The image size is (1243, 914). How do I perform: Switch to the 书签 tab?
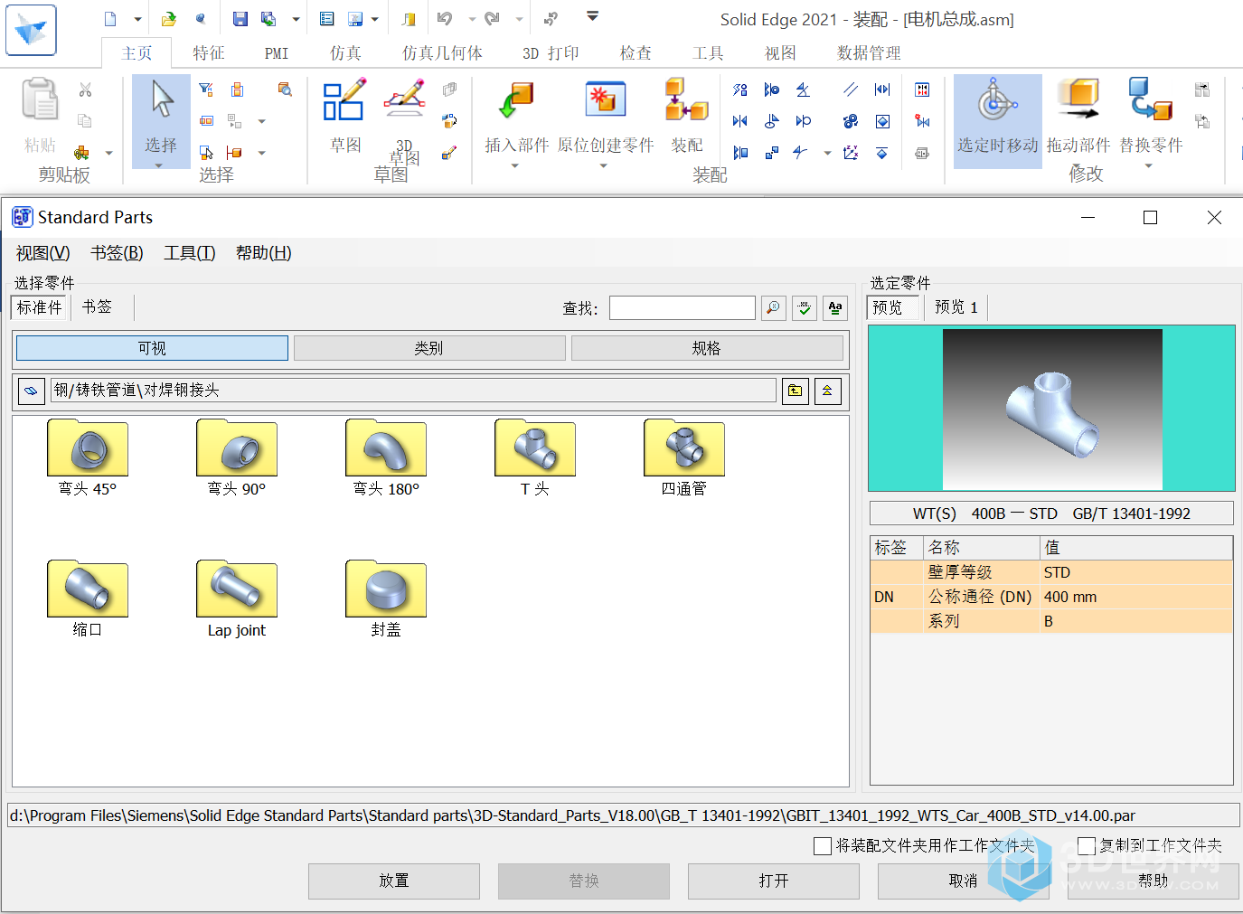tap(97, 307)
